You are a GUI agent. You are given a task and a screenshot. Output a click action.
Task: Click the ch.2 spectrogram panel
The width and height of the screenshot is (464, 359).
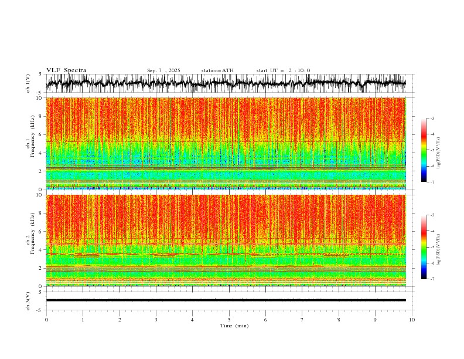(x=226, y=241)
